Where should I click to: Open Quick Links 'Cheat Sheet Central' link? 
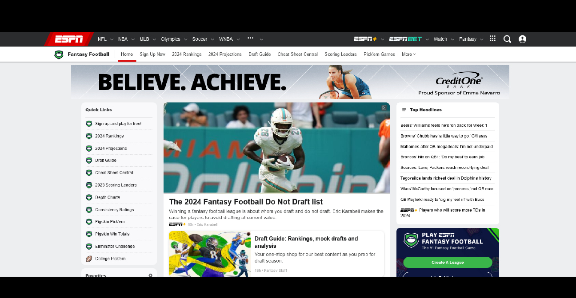pyautogui.click(x=114, y=173)
